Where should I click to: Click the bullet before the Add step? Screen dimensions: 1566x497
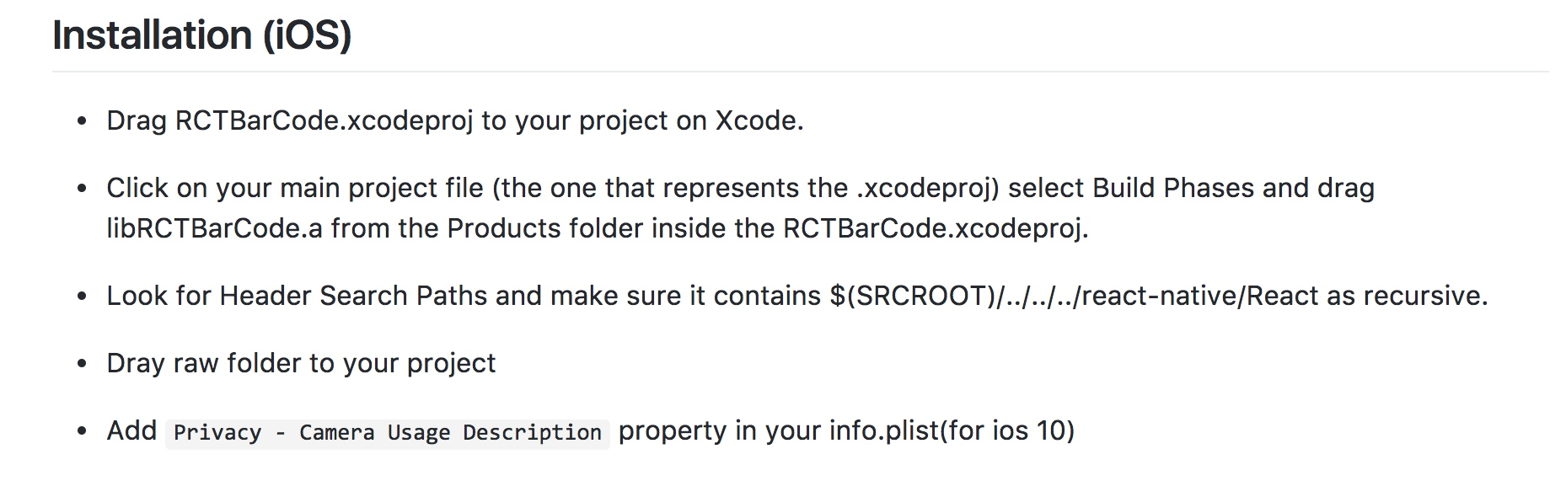82,431
